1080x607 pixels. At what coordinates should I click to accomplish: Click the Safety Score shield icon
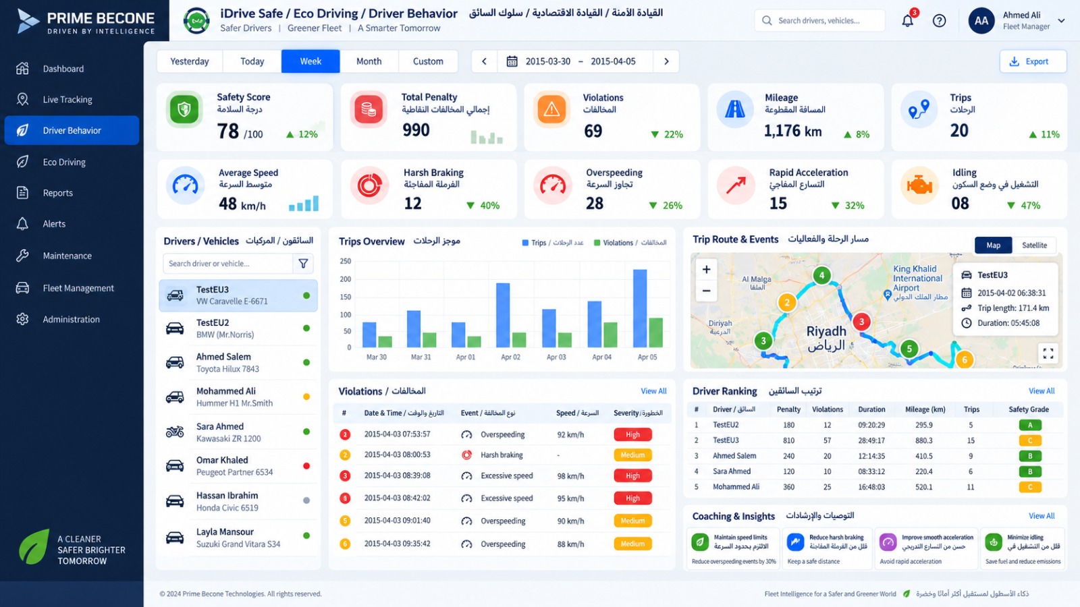coord(184,109)
